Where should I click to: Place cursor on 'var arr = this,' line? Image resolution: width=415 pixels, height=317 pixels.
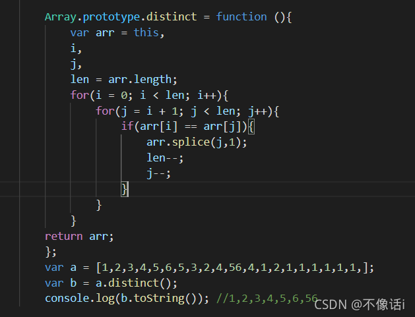[117, 33]
